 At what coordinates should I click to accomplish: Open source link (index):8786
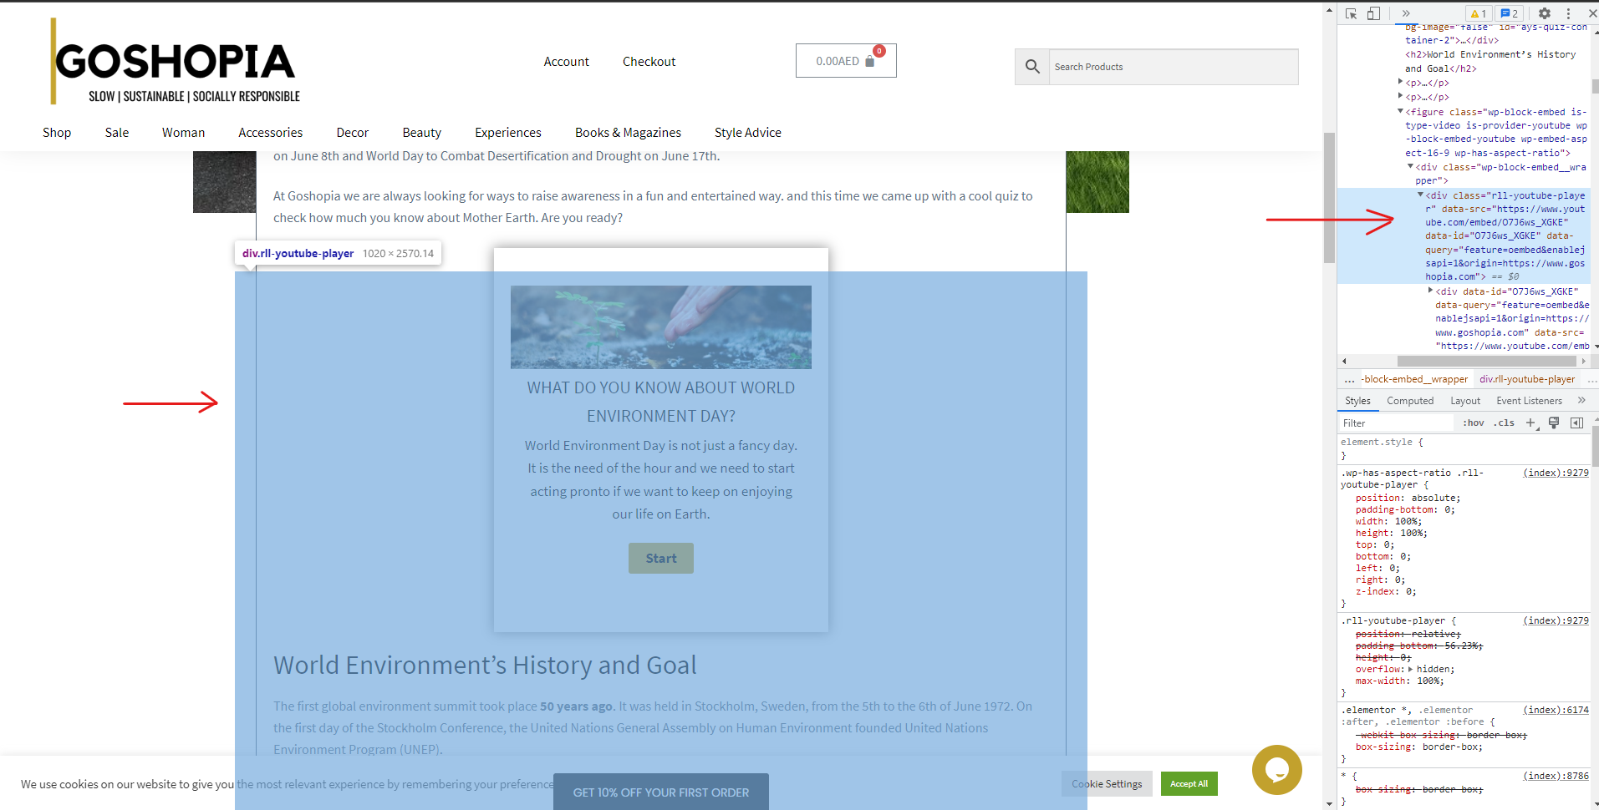[1556, 776]
